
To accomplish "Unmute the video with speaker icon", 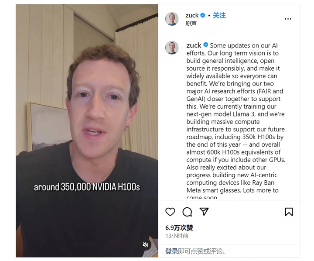I will 145,244.
